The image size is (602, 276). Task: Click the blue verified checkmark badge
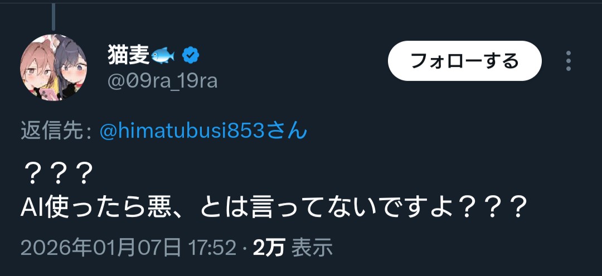pos(191,56)
